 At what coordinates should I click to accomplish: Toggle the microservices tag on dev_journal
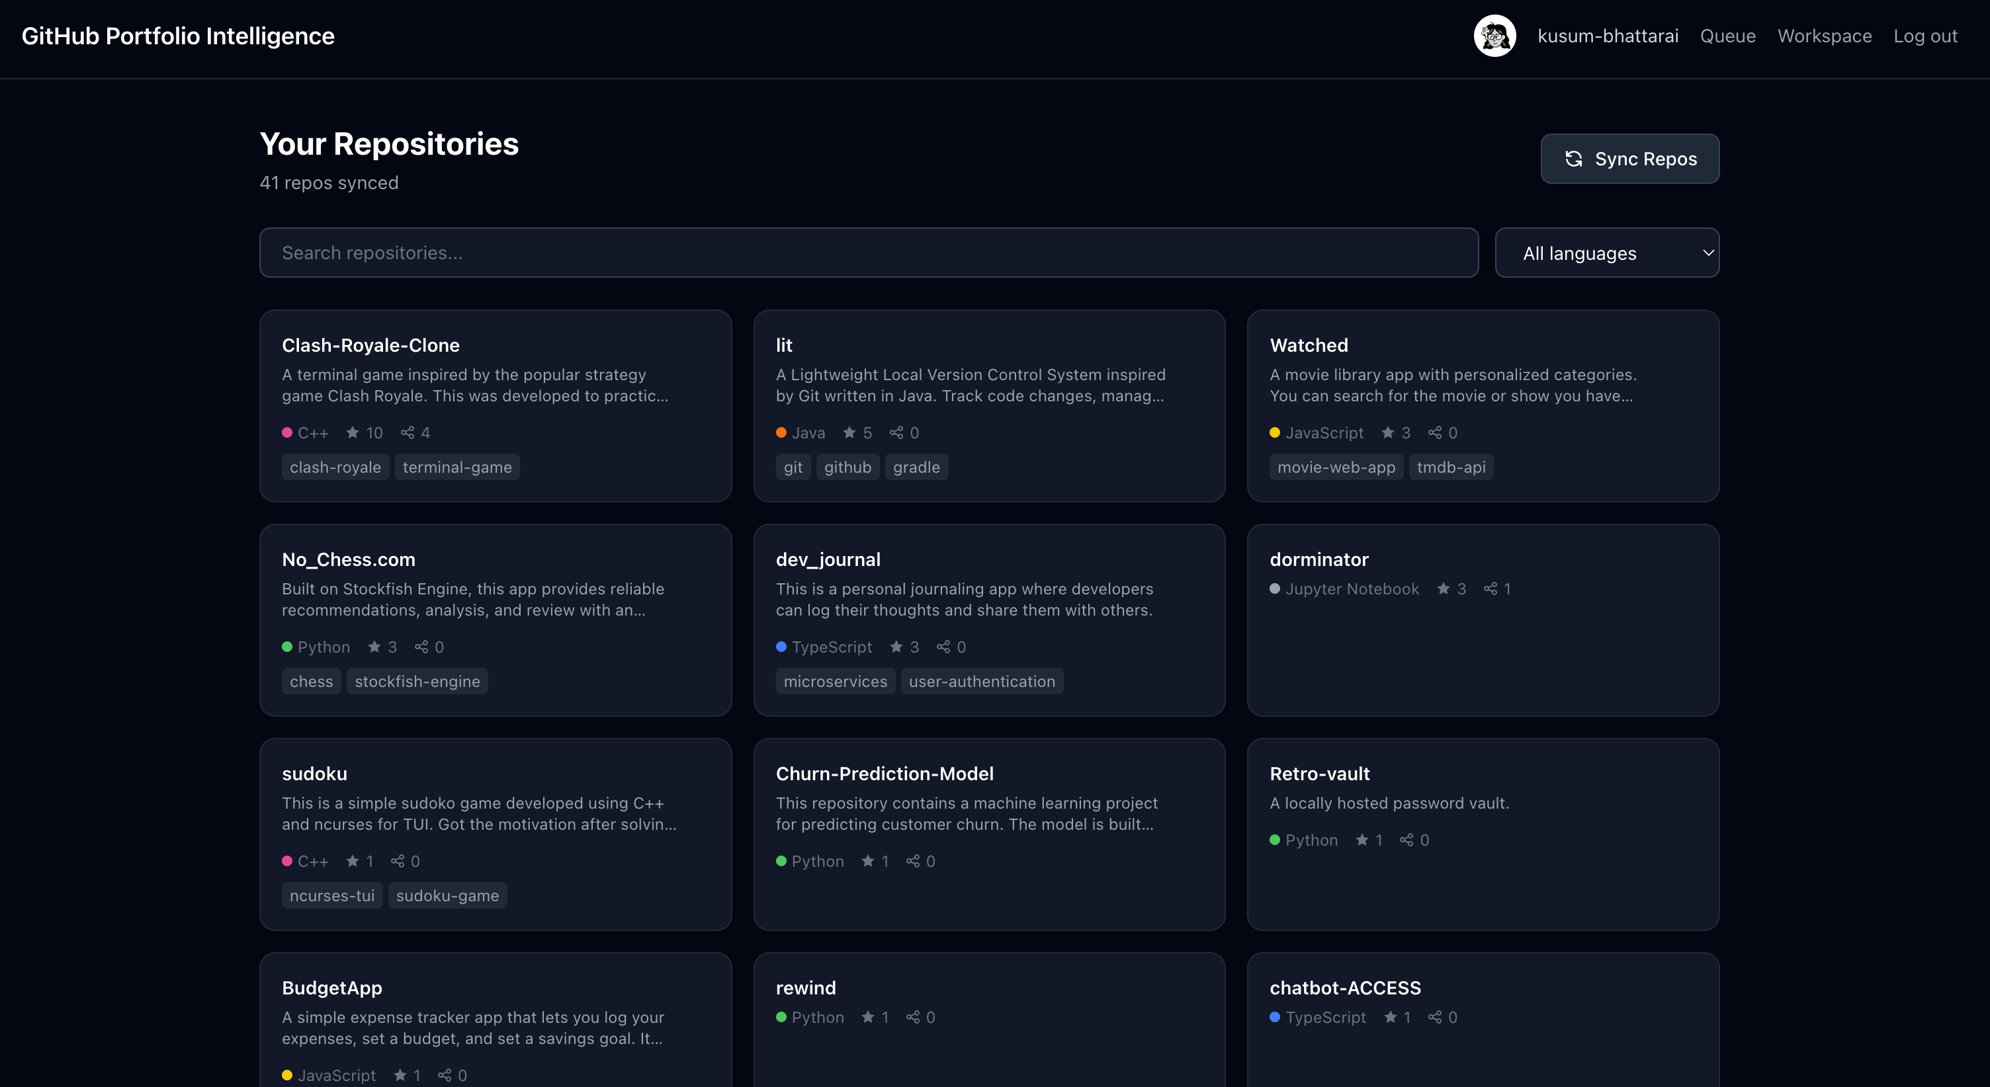tap(835, 681)
